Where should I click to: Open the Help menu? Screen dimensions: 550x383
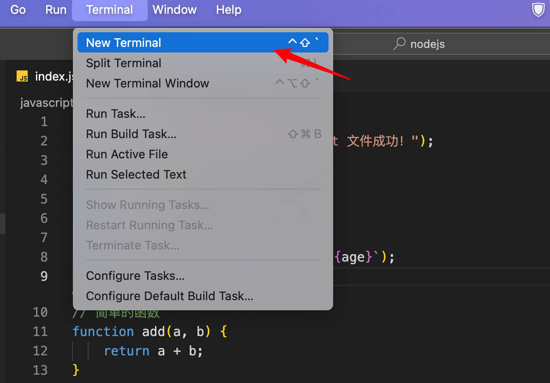(x=228, y=10)
